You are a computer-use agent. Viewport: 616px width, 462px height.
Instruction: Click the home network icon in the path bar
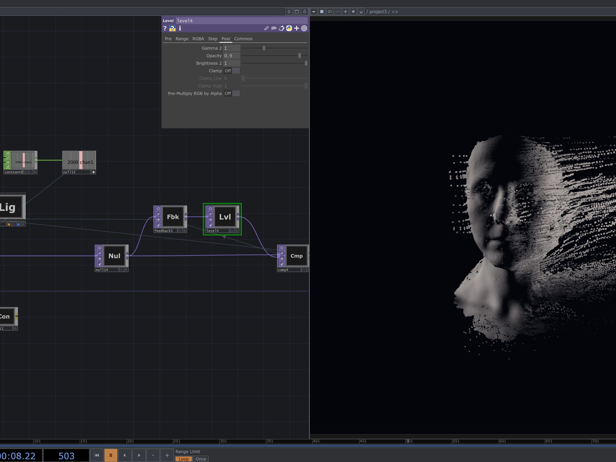[x=361, y=12]
